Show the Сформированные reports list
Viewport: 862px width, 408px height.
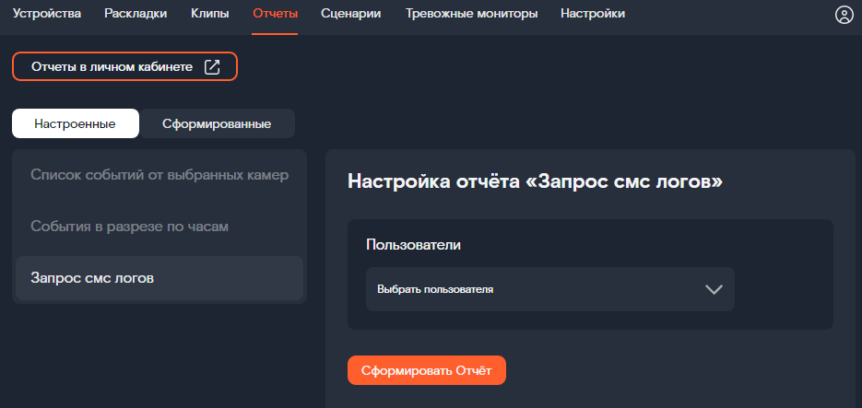(216, 123)
